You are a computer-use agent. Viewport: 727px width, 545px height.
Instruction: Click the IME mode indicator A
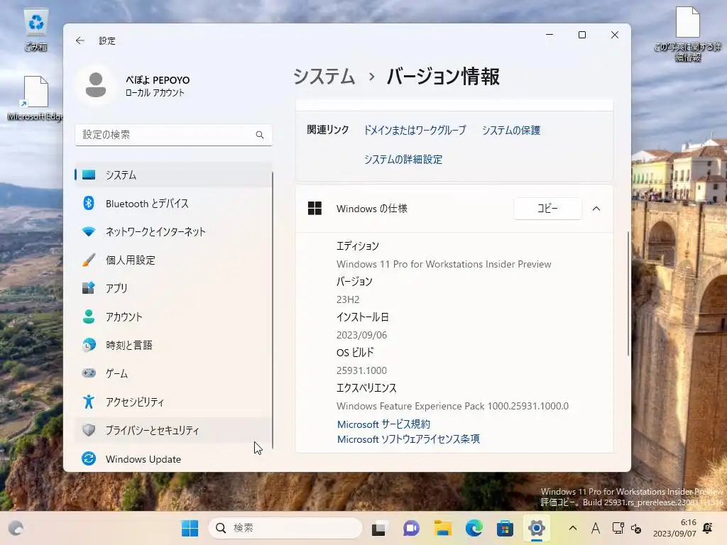coord(596,528)
